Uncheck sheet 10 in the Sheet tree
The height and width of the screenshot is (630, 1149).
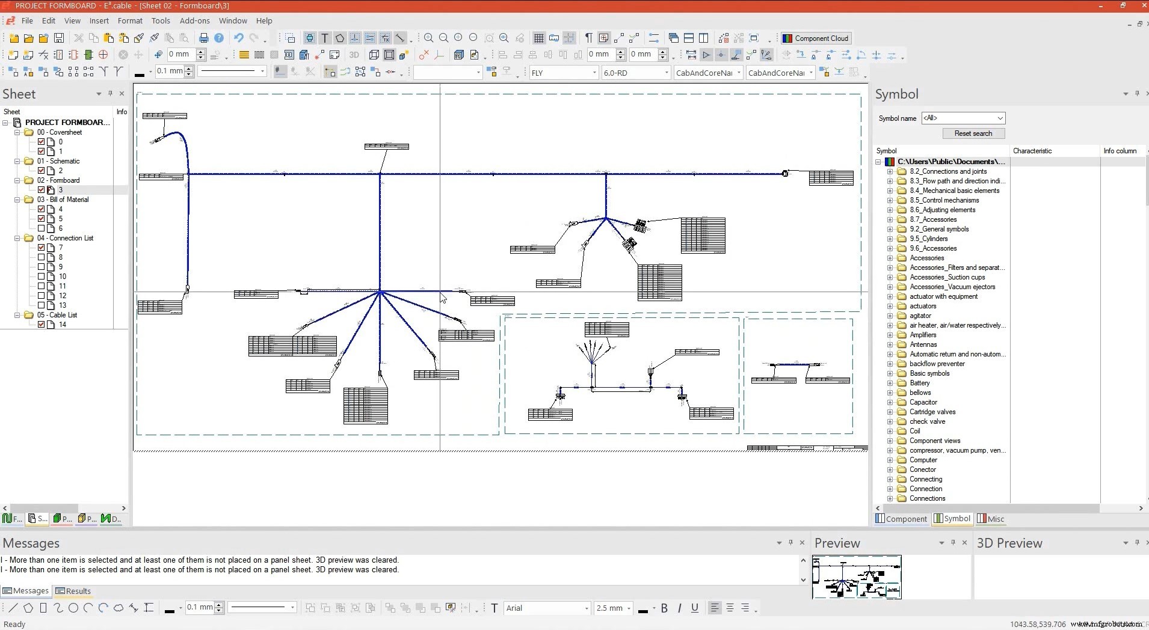pos(41,277)
